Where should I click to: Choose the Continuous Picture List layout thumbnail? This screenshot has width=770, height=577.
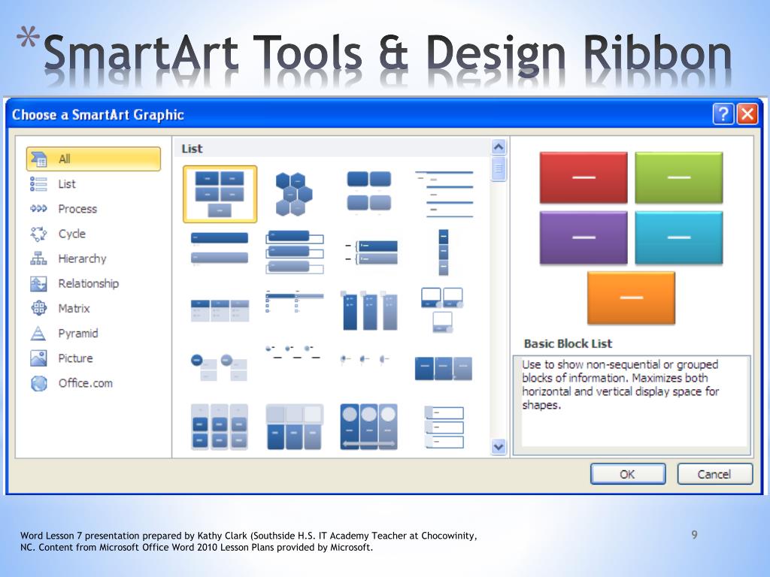tap(368, 427)
